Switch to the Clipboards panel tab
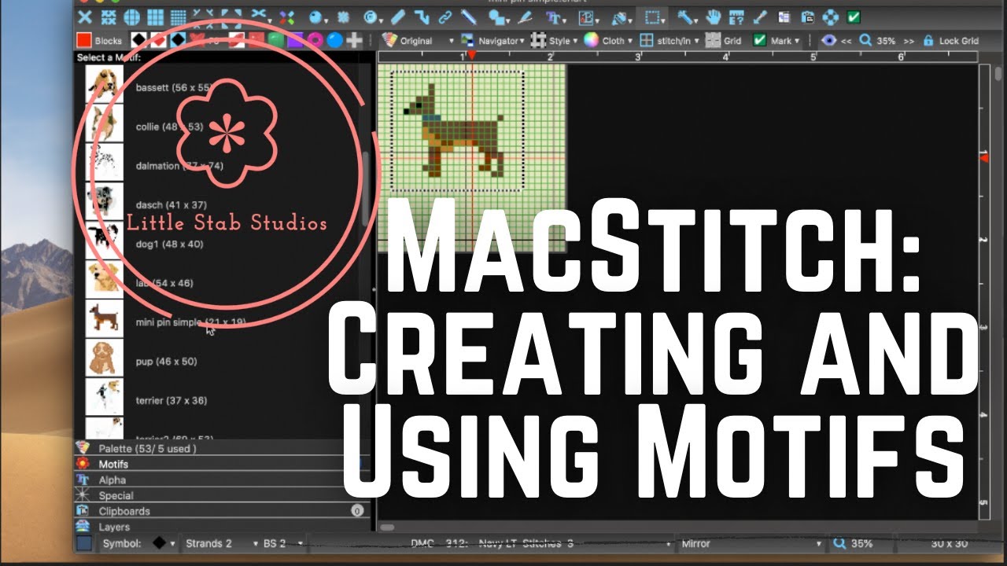Image resolution: width=1007 pixels, height=566 pixels. click(223, 511)
